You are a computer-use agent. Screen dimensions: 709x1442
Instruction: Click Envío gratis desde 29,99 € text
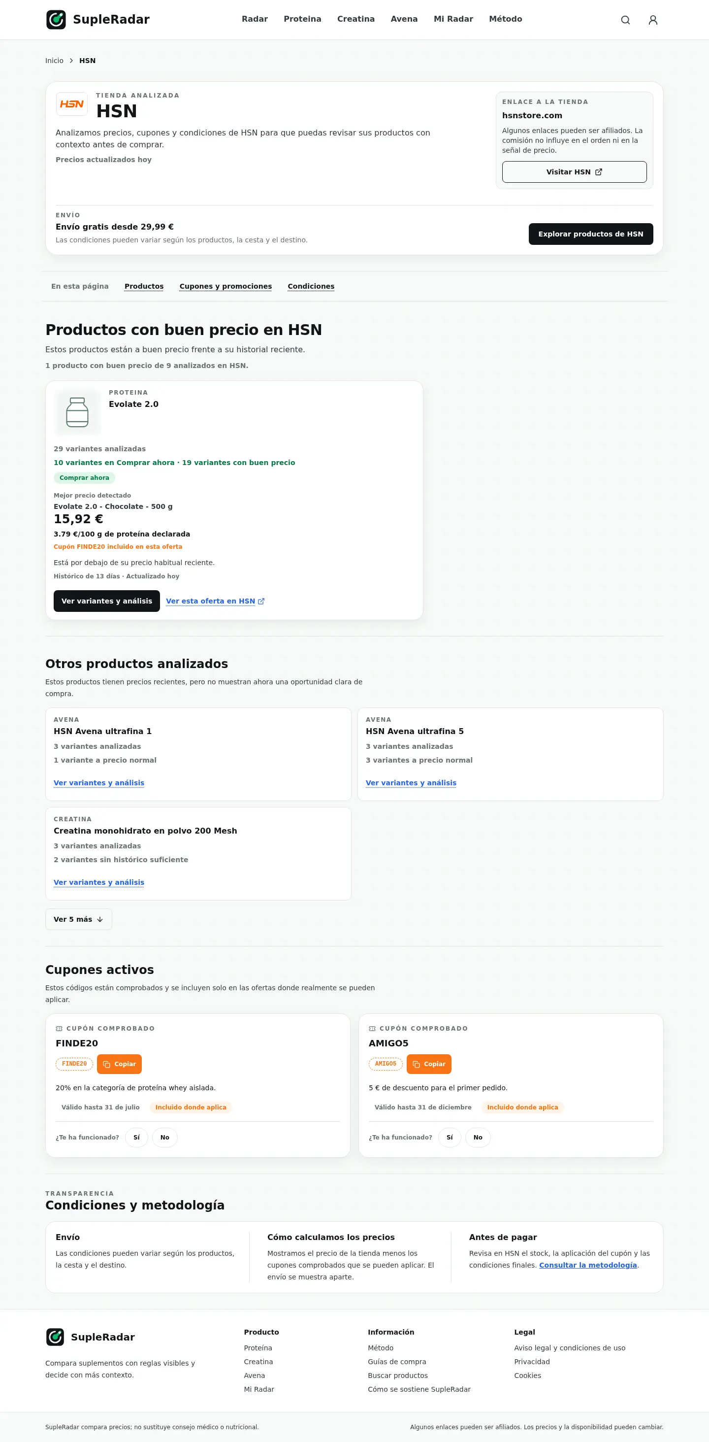tap(115, 227)
